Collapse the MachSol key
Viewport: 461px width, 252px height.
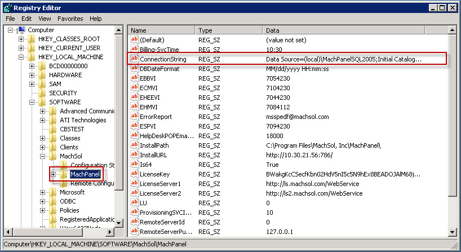[43, 156]
